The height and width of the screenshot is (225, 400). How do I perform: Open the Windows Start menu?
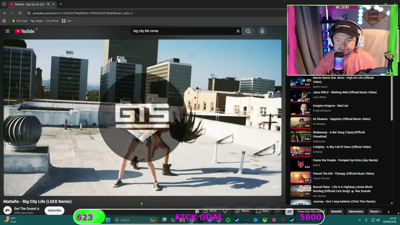pyautogui.click(x=108, y=220)
